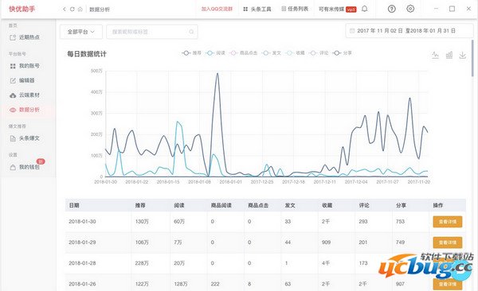Toggle 分享 series in chart legend

click(343, 53)
